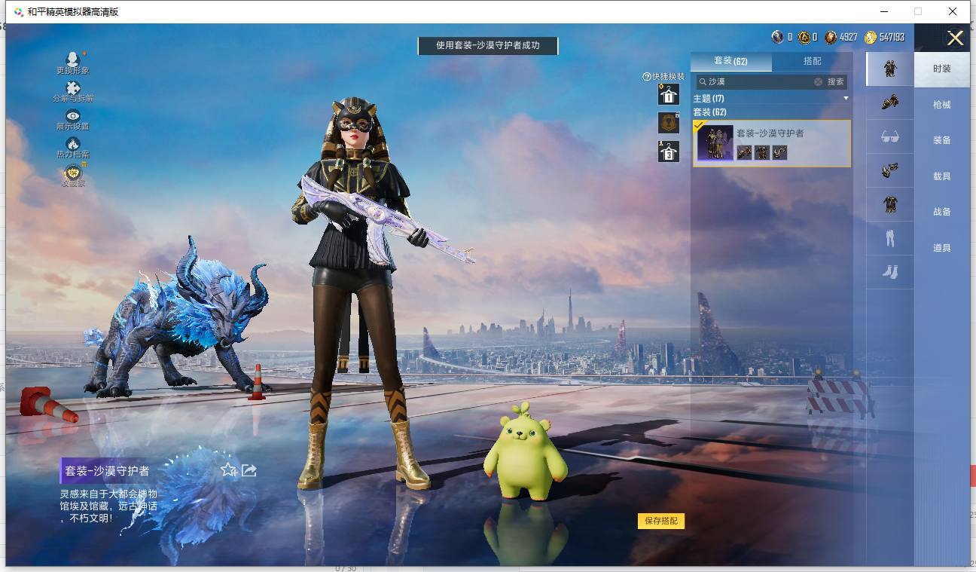
Task: Switch to the 搭配 tab
Action: pyautogui.click(x=813, y=61)
